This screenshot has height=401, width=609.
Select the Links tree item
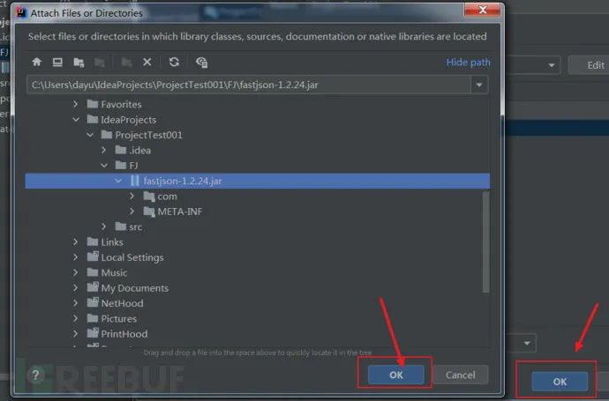click(x=105, y=242)
